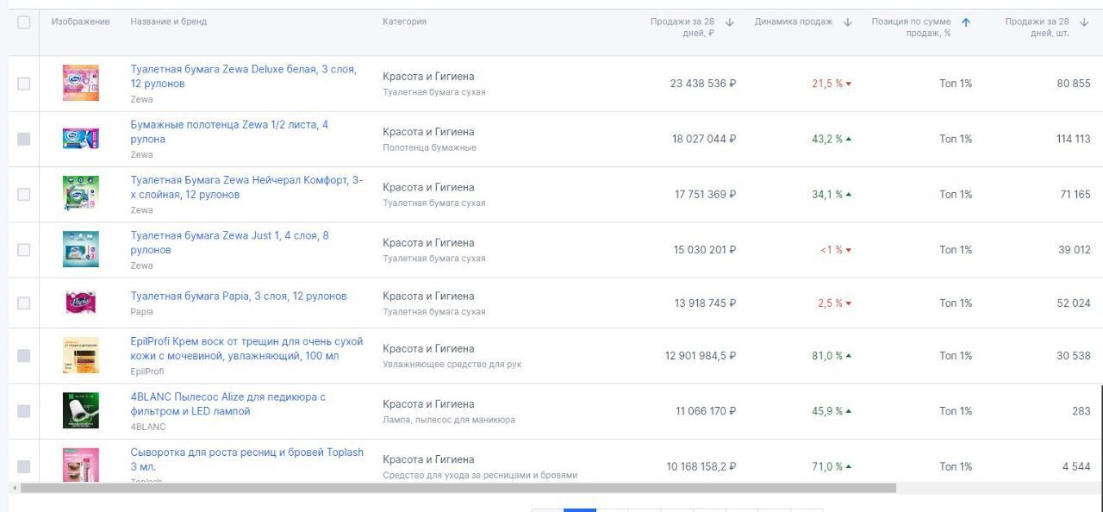Open 4BLANC Alize vacuum product image
1103x512 pixels.
tap(80, 411)
